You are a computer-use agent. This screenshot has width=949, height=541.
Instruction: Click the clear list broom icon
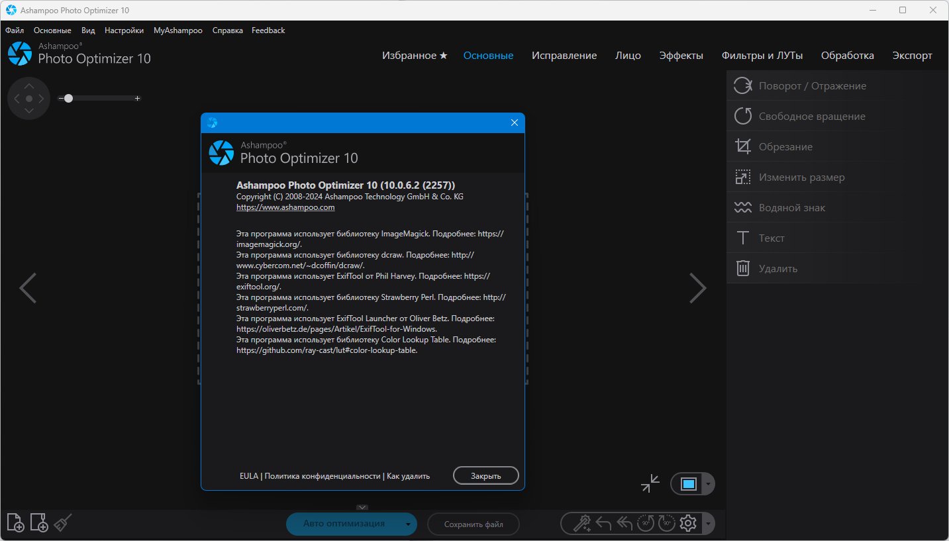click(62, 522)
